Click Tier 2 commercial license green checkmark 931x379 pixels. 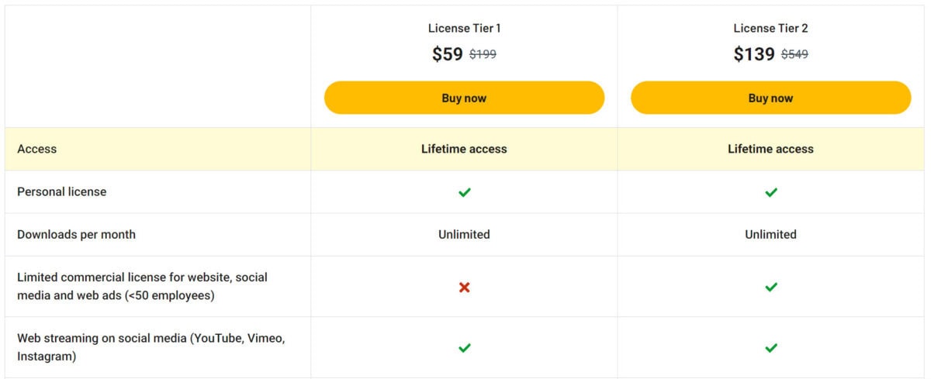(x=770, y=287)
